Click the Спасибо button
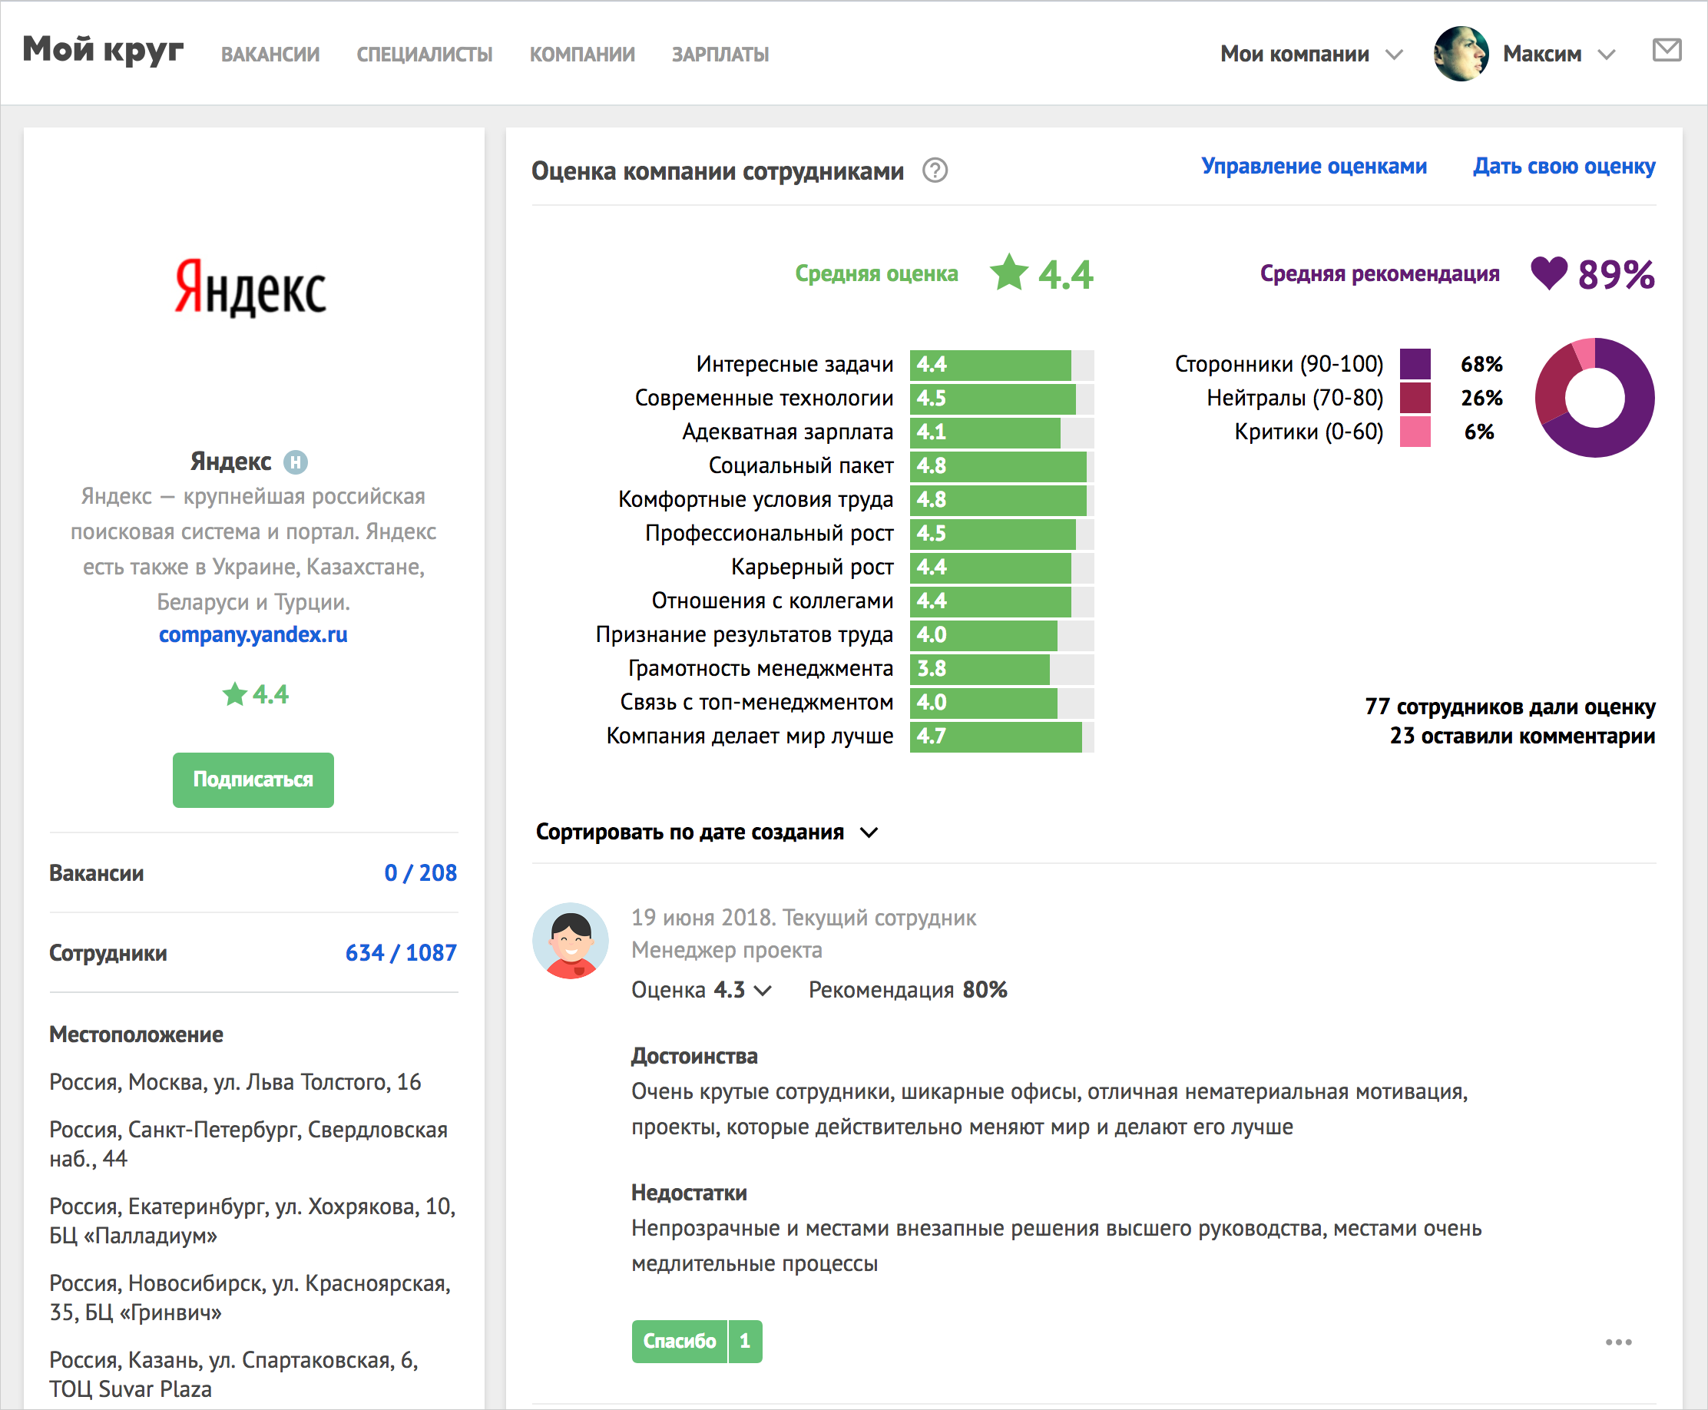The image size is (1708, 1410). 680,1341
